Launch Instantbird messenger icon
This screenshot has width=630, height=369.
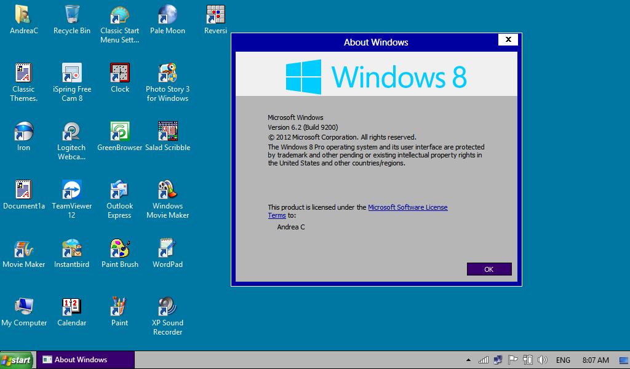coord(72,248)
